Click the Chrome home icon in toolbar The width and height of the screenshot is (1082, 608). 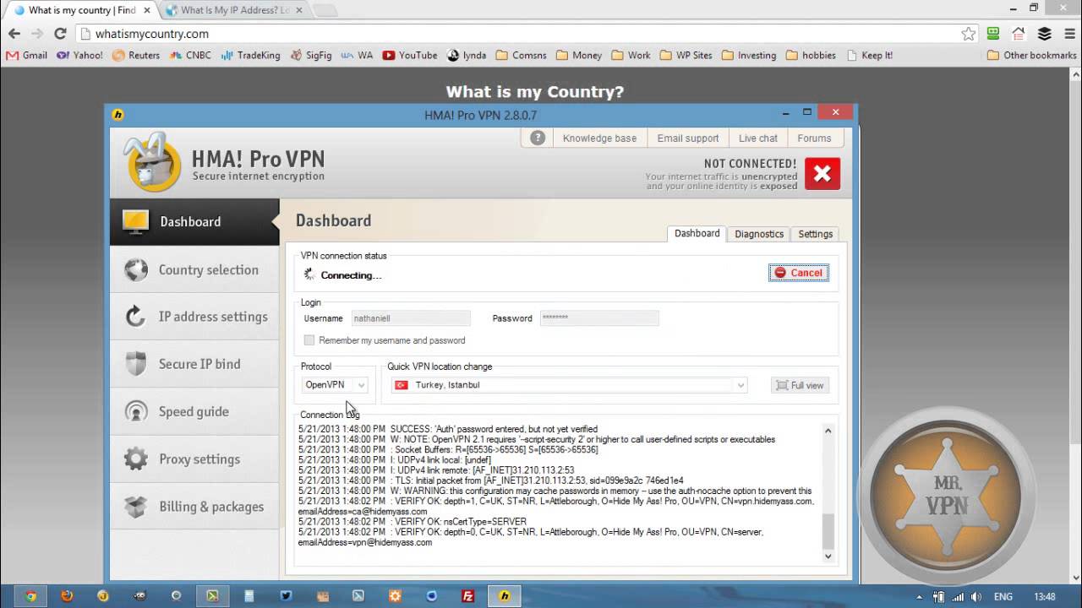point(1019,34)
